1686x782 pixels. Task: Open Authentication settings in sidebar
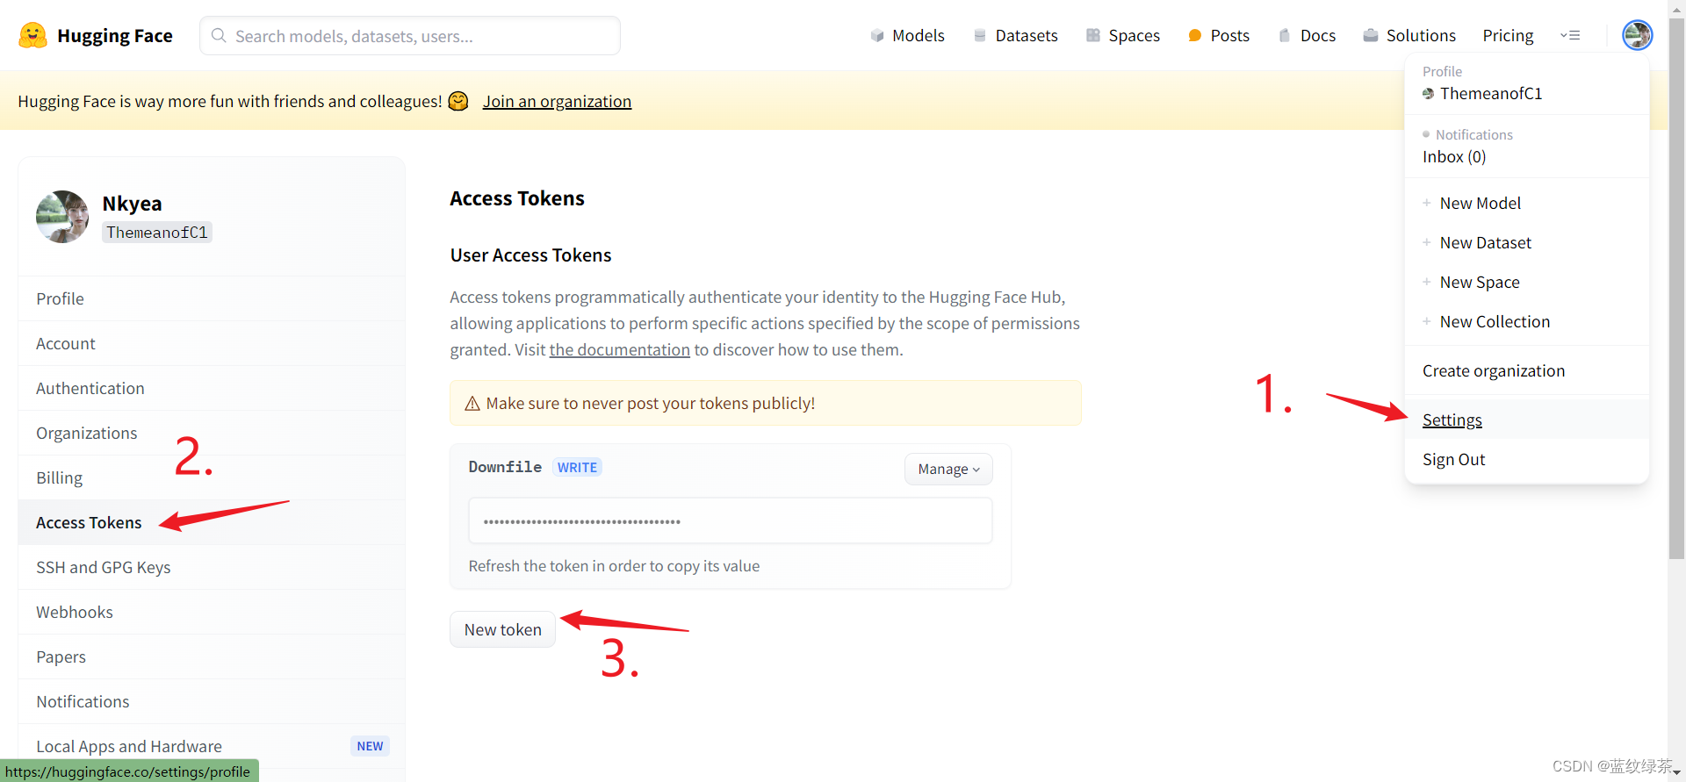[212, 388]
